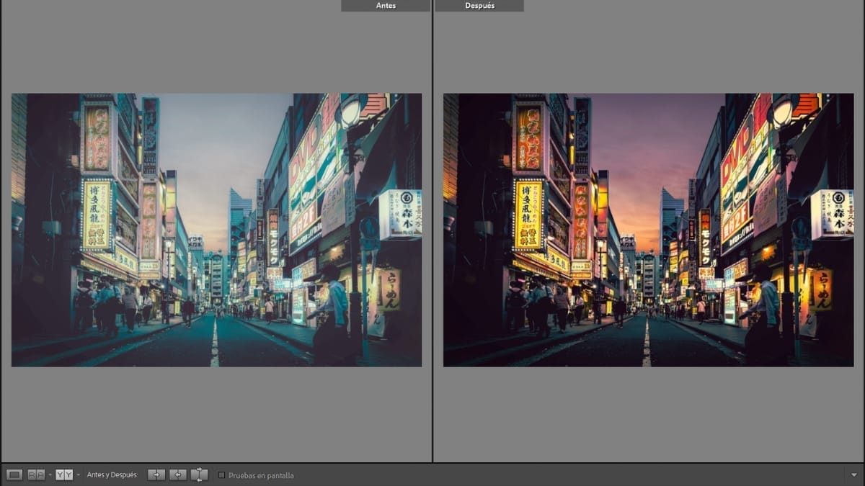Click the street lamp in Before photo

pos(350,112)
